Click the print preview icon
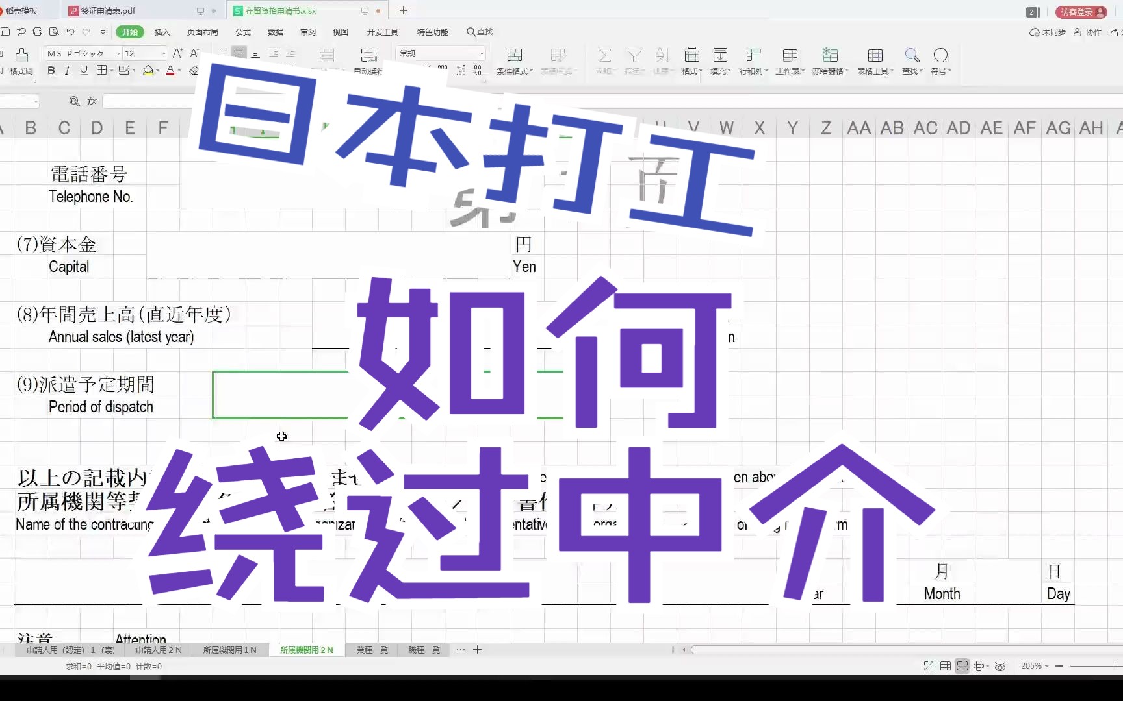Screen dimensions: 1123x701 click(54, 32)
